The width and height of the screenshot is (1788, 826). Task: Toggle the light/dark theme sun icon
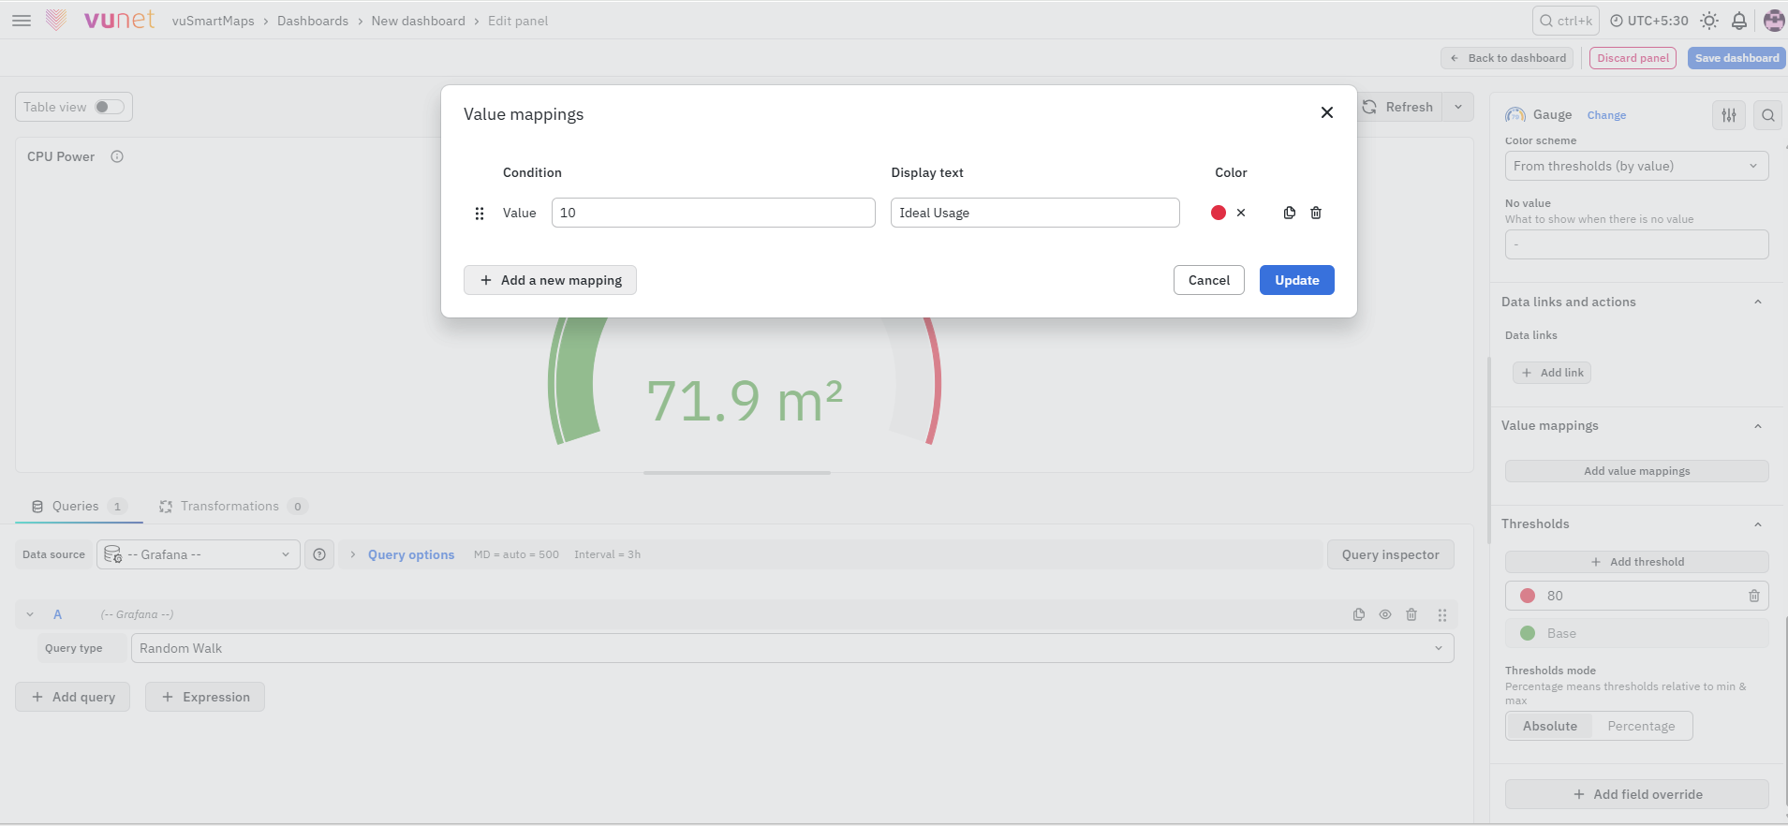pos(1709,21)
